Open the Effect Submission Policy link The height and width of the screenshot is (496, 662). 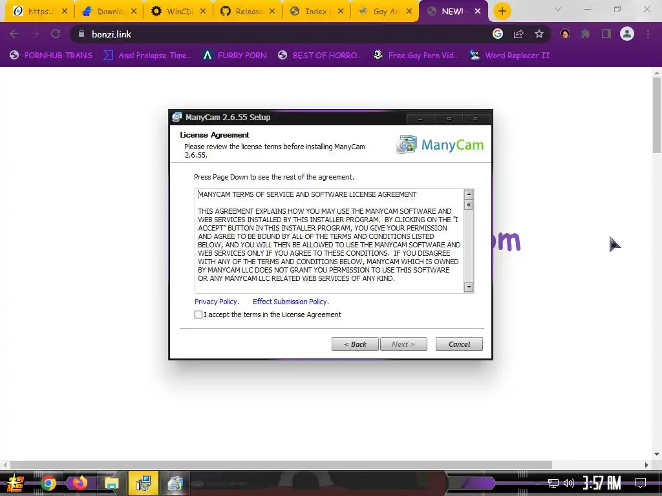coord(290,302)
